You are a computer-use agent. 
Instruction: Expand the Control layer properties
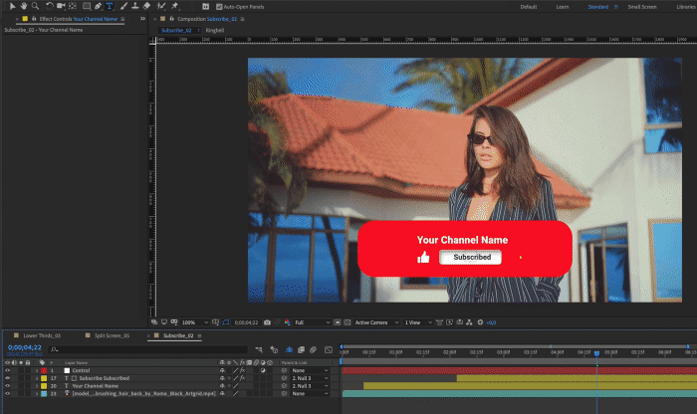[37, 370]
